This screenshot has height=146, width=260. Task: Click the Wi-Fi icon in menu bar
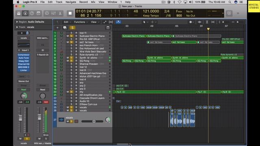click(180, 2)
